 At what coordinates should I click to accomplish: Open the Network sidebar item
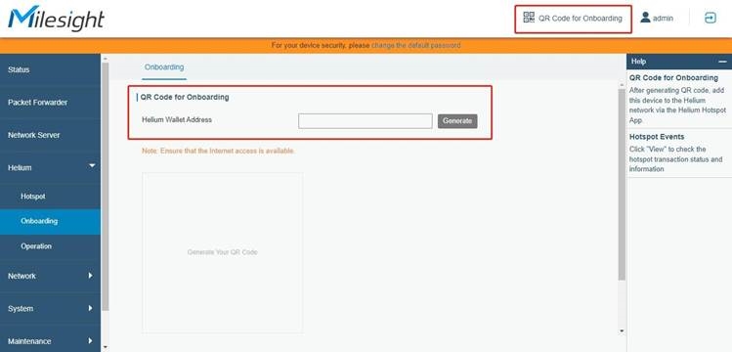click(x=50, y=276)
